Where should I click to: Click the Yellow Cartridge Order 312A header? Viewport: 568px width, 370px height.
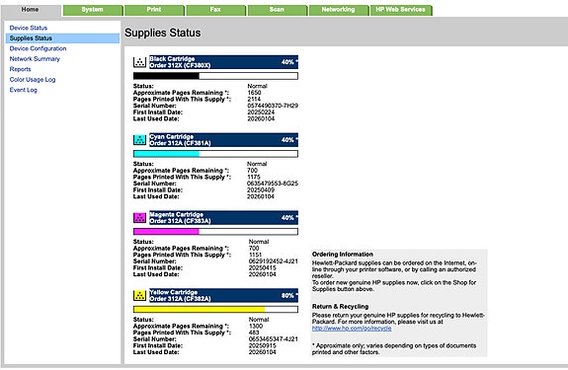pos(223,295)
